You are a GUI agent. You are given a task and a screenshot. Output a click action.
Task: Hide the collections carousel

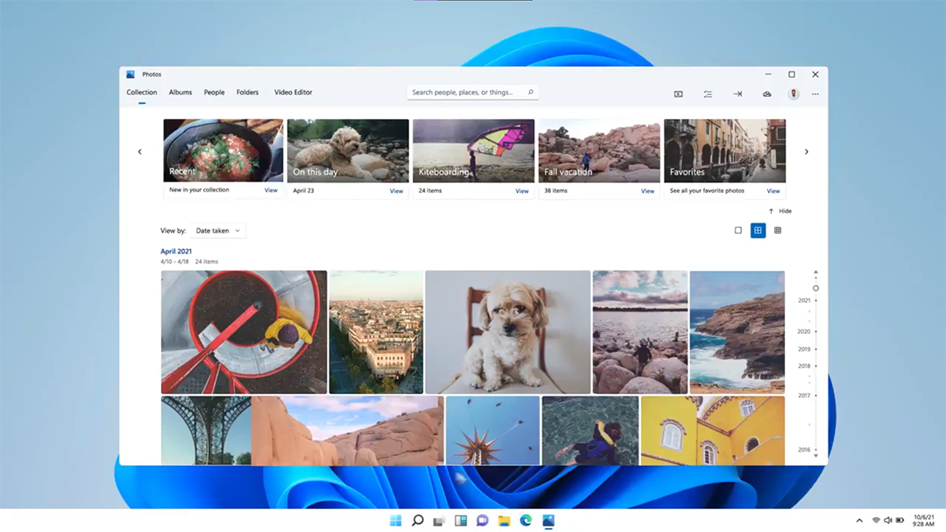781,210
